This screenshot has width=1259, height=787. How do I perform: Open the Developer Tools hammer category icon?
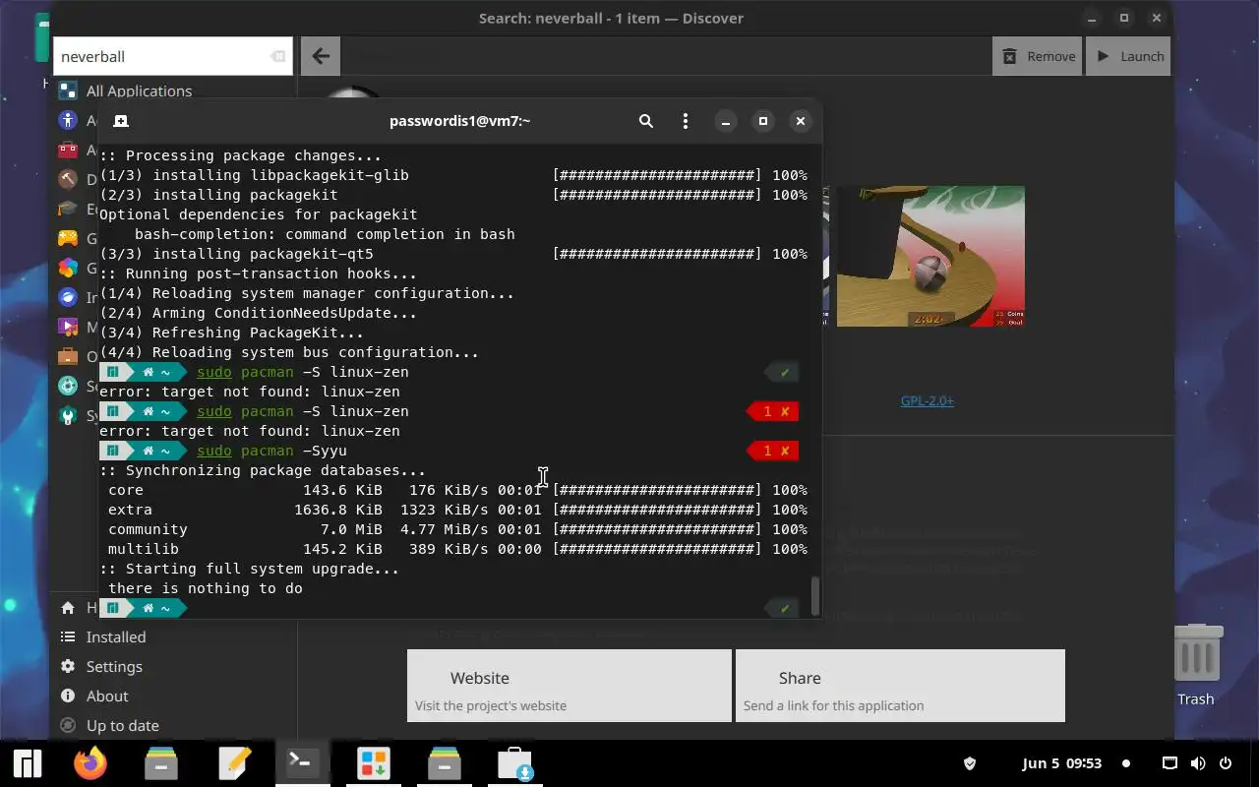pyautogui.click(x=68, y=179)
